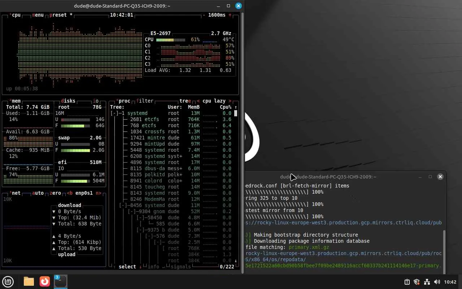Collapse the 8456 systemd subtree
The height and width of the screenshot is (289, 462).
coord(123,205)
